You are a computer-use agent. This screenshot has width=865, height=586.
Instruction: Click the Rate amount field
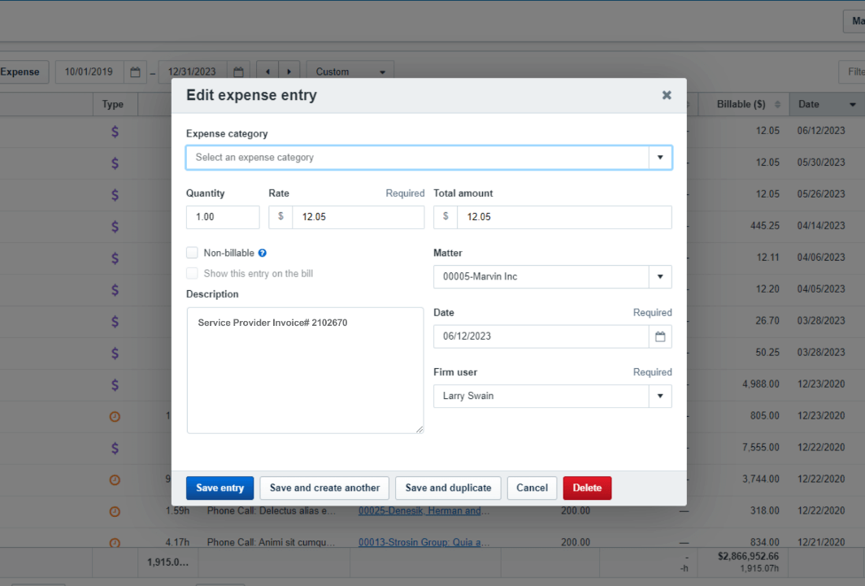coord(358,217)
